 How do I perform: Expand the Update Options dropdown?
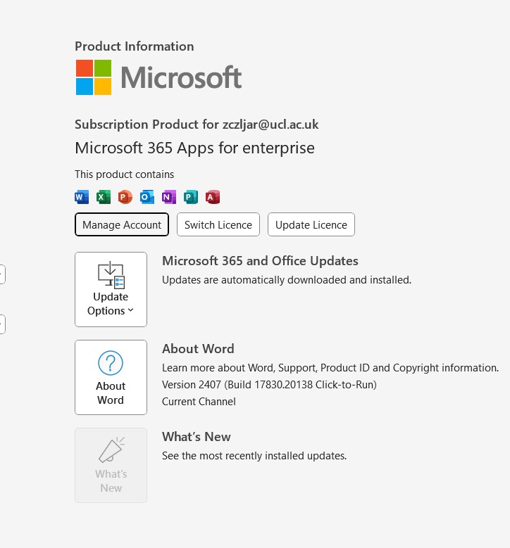[111, 289]
